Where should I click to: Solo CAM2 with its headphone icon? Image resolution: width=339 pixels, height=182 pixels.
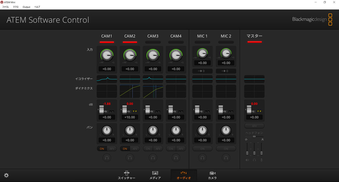[x=130, y=158]
